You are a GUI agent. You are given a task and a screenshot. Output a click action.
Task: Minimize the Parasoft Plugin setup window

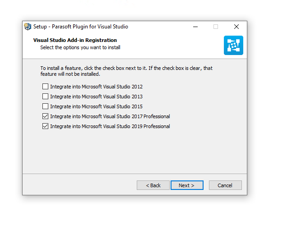pyautogui.click(x=195, y=27)
